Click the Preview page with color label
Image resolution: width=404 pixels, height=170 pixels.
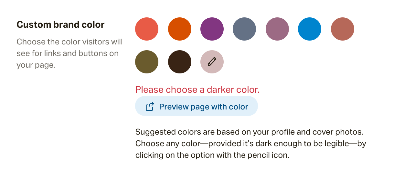(204, 107)
